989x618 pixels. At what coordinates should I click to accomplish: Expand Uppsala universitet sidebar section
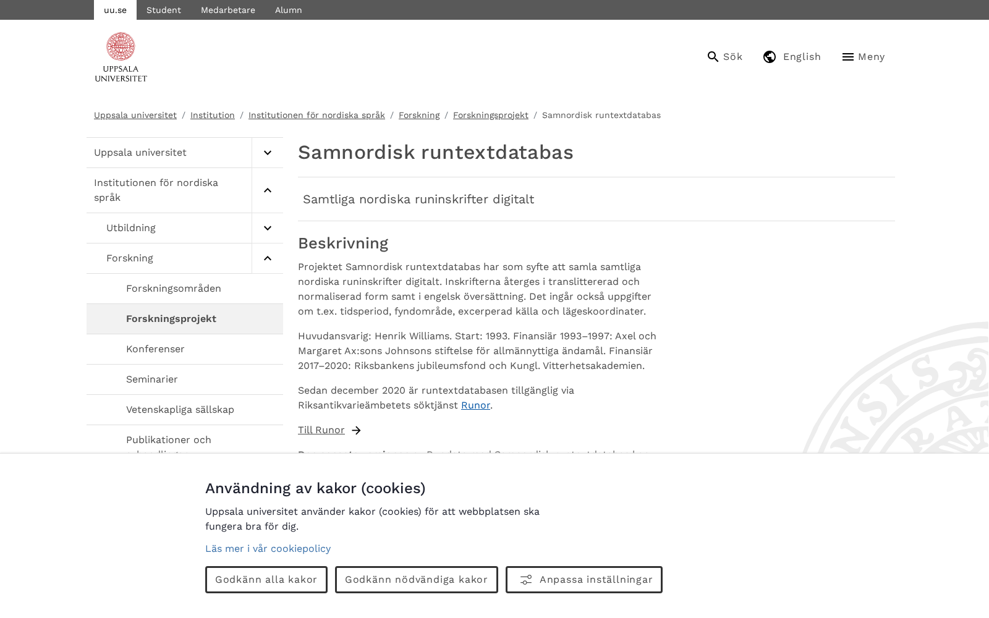pyautogui.click(x=268, y=153)
